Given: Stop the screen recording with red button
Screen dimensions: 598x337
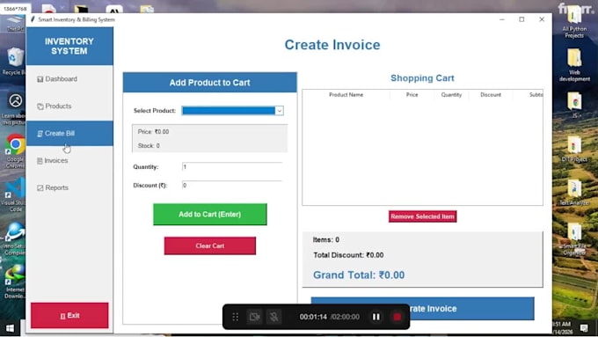Looking at the screenshot, I should point(397,317).
